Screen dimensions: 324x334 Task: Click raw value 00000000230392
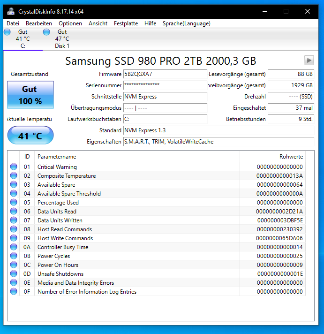280,229
